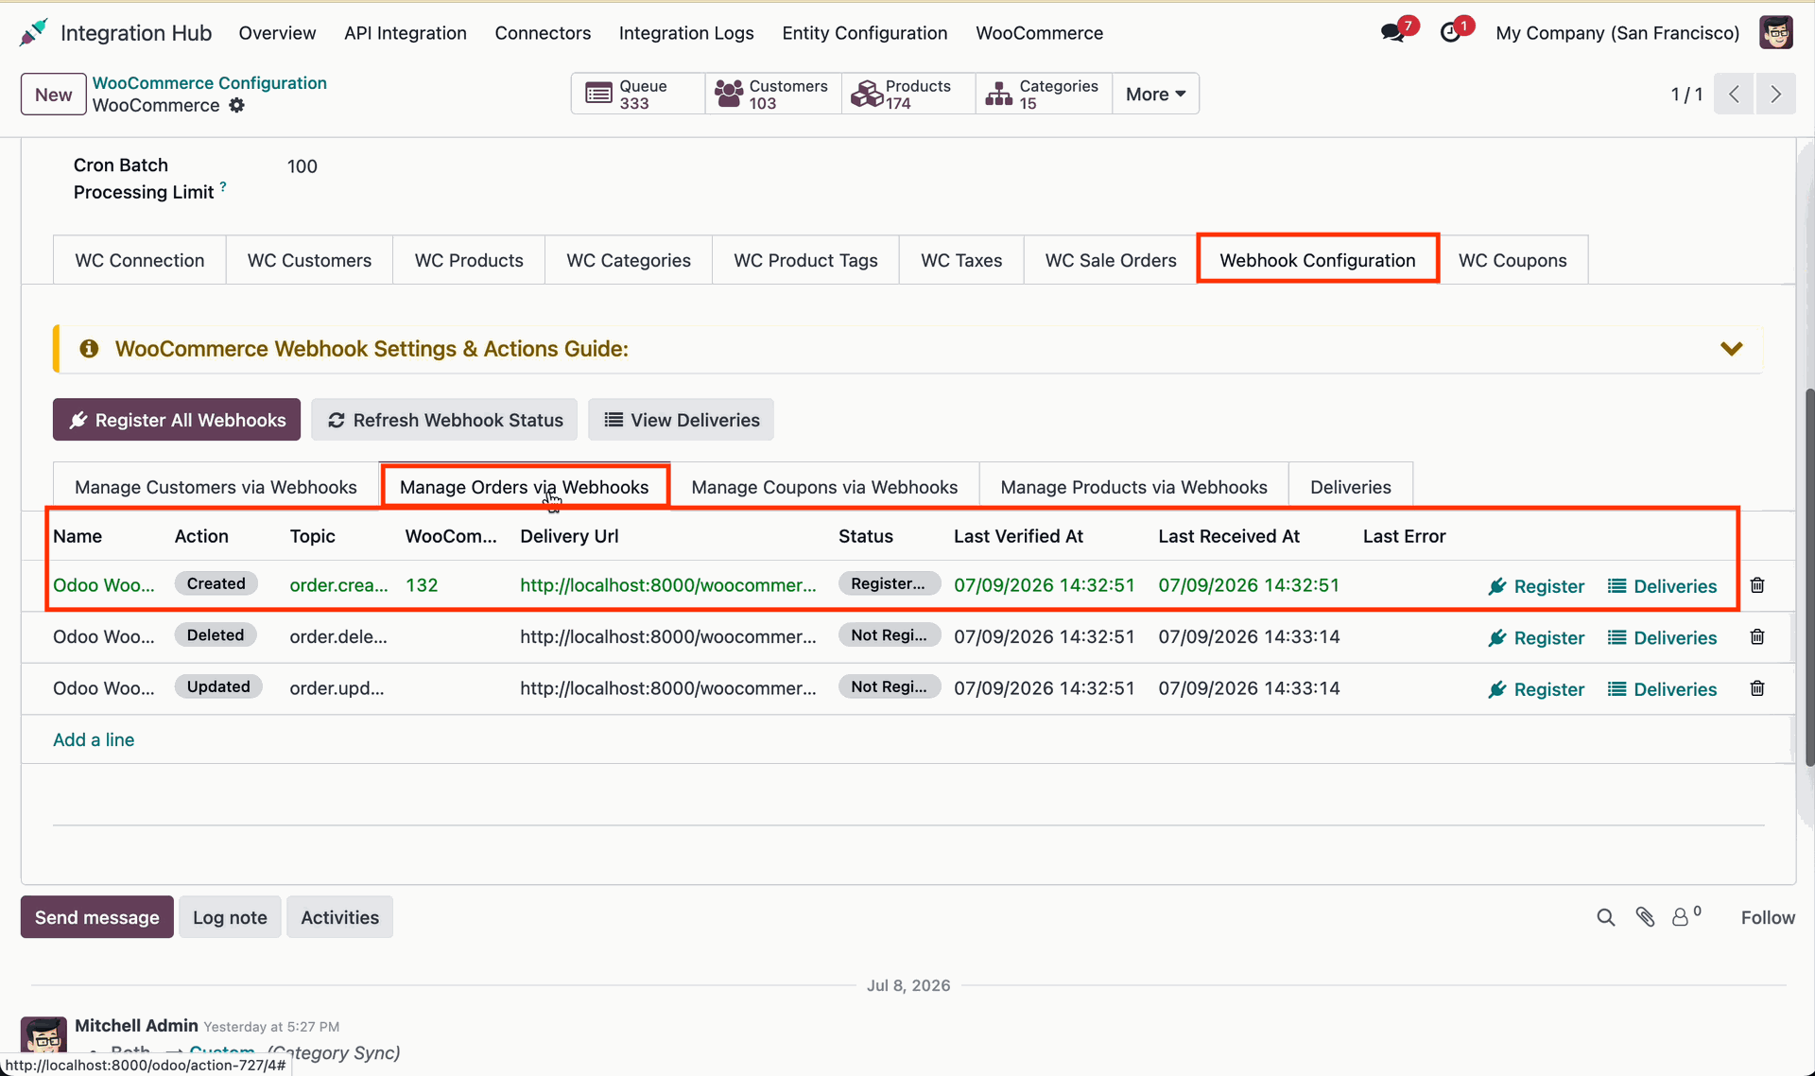Go to previous record arrow

(x=1734, y=94)
